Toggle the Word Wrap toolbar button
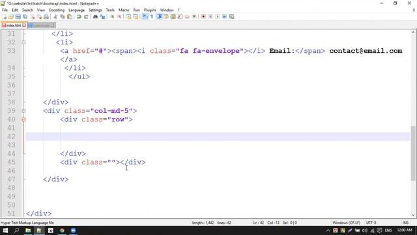 (145, 16)
